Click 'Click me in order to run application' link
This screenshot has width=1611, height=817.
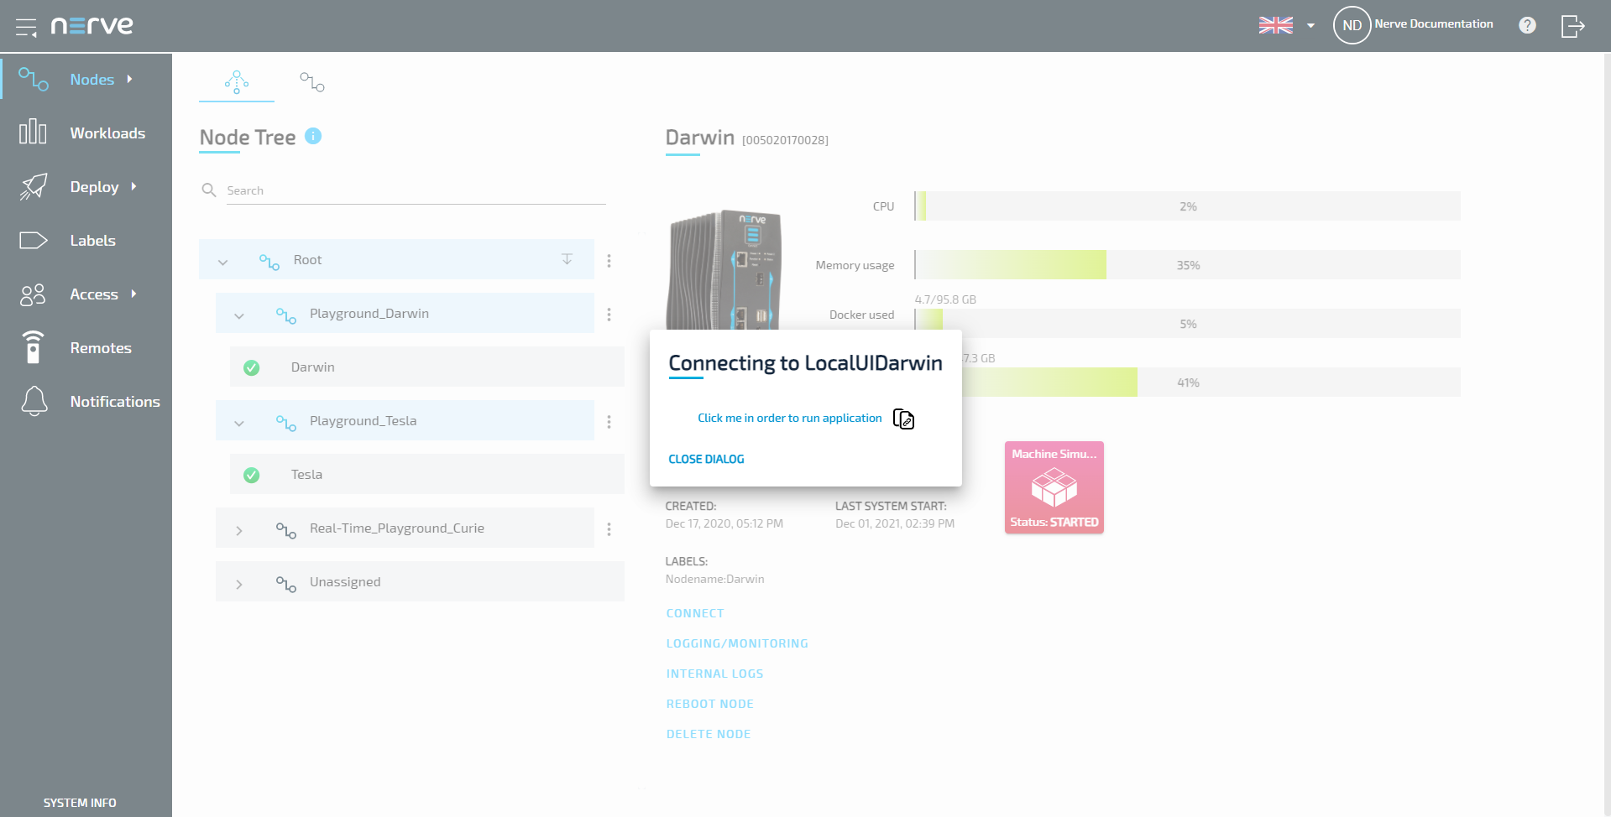tap(789, 419)
